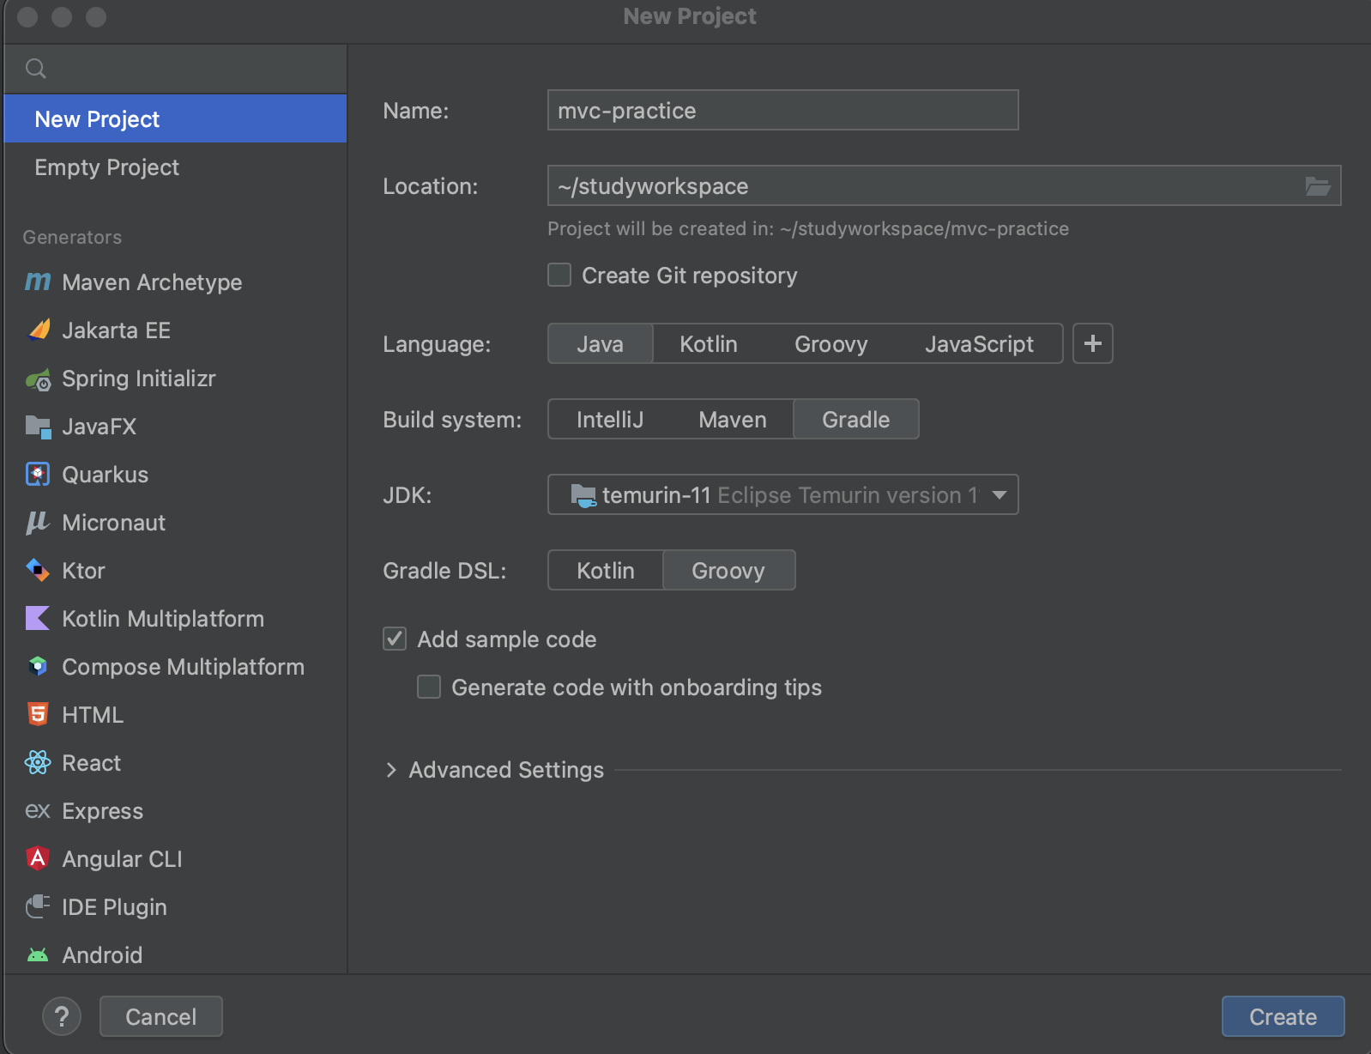
Task: Set Gradle DSL to Kotlin
Action: pos(606,570)
